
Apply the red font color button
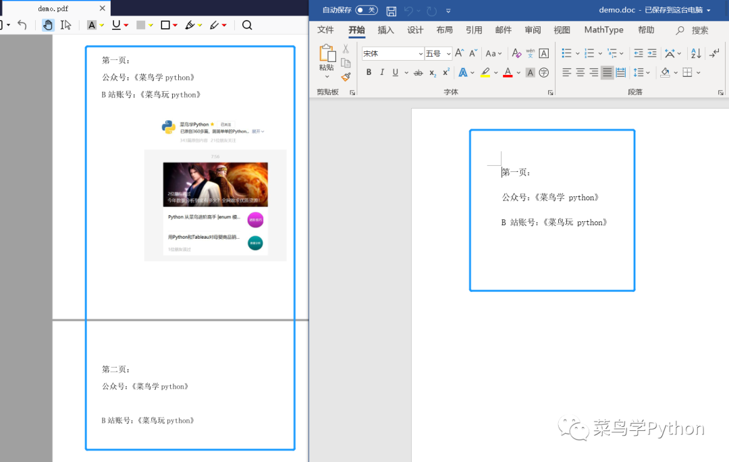tap(508, 72)
